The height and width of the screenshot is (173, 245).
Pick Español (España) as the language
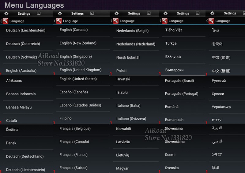point(74,92)
